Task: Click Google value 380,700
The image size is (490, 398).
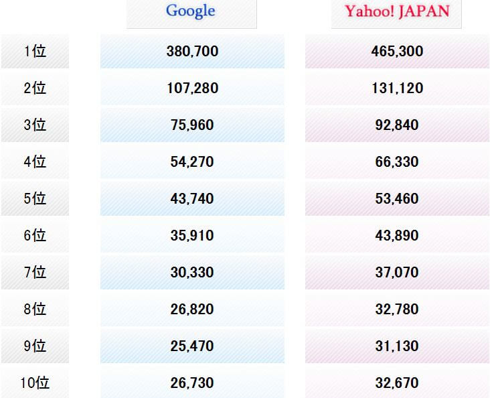Action: [x=193, y=52]
